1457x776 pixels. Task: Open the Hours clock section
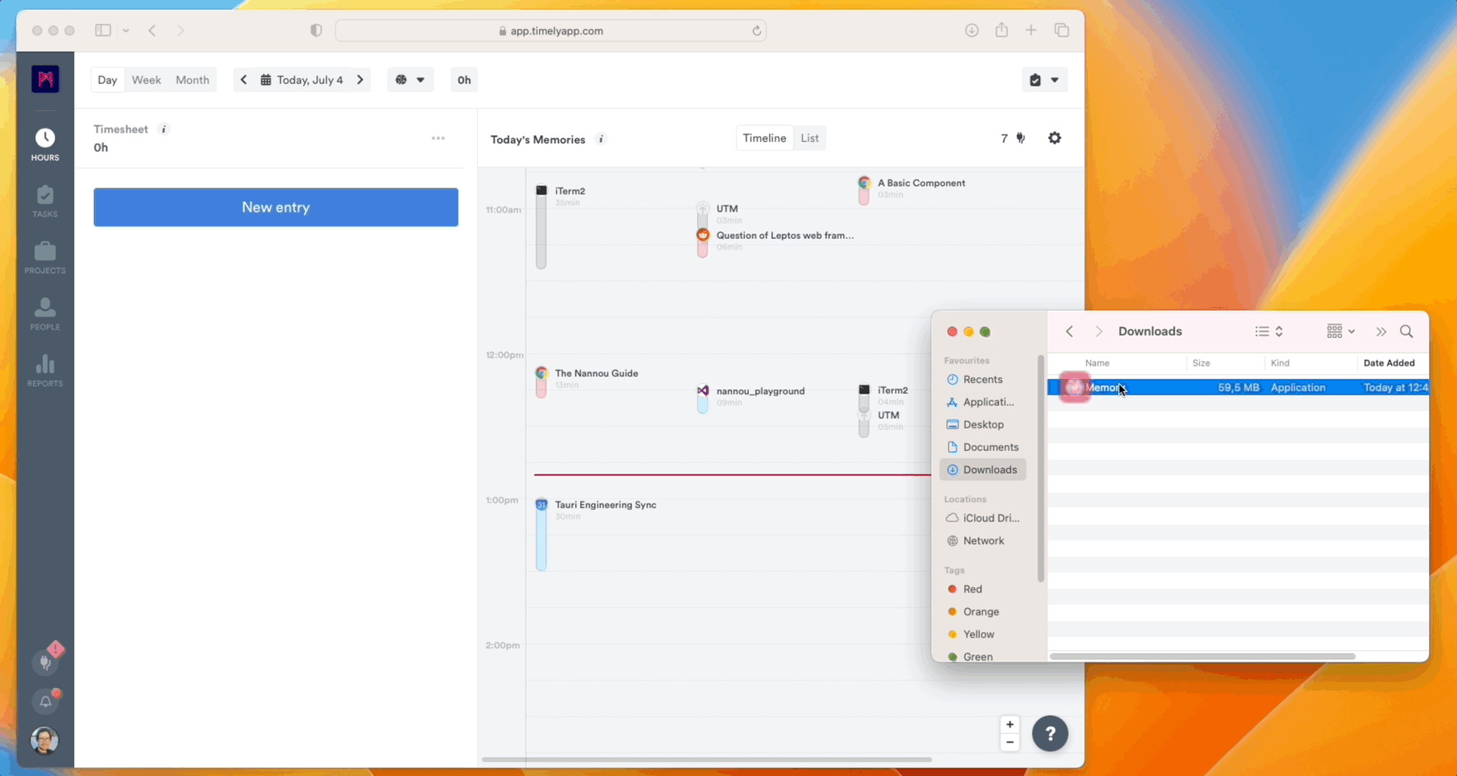point(45,144)
